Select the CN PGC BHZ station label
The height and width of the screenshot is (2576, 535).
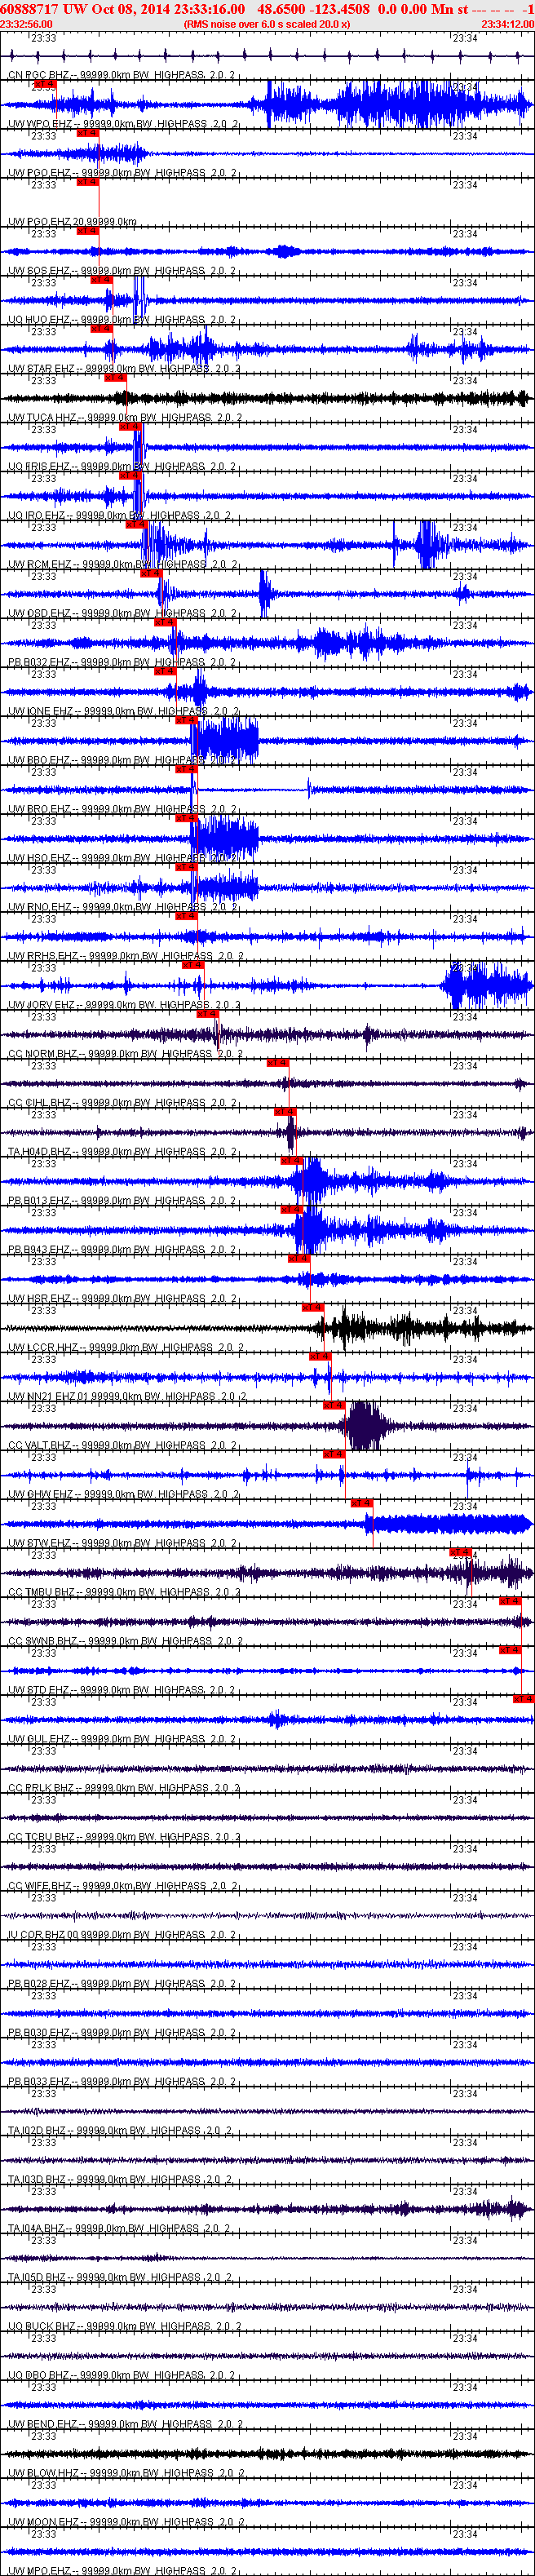click(x=122, y=75)
